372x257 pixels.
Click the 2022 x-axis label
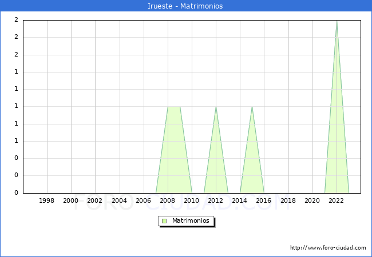[337, 201]
